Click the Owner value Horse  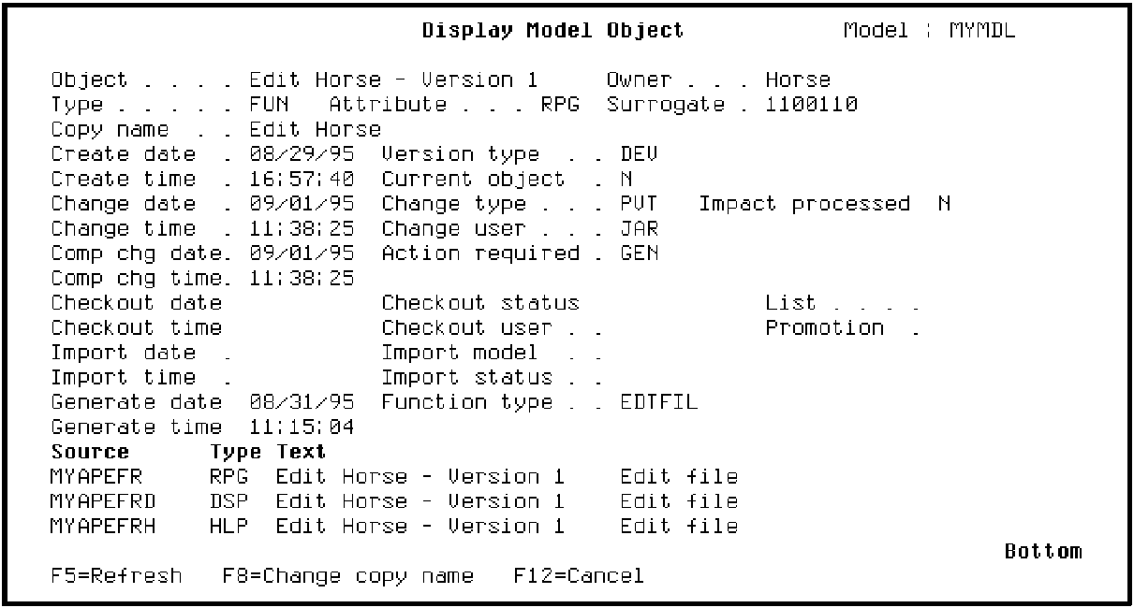(797, 80)
